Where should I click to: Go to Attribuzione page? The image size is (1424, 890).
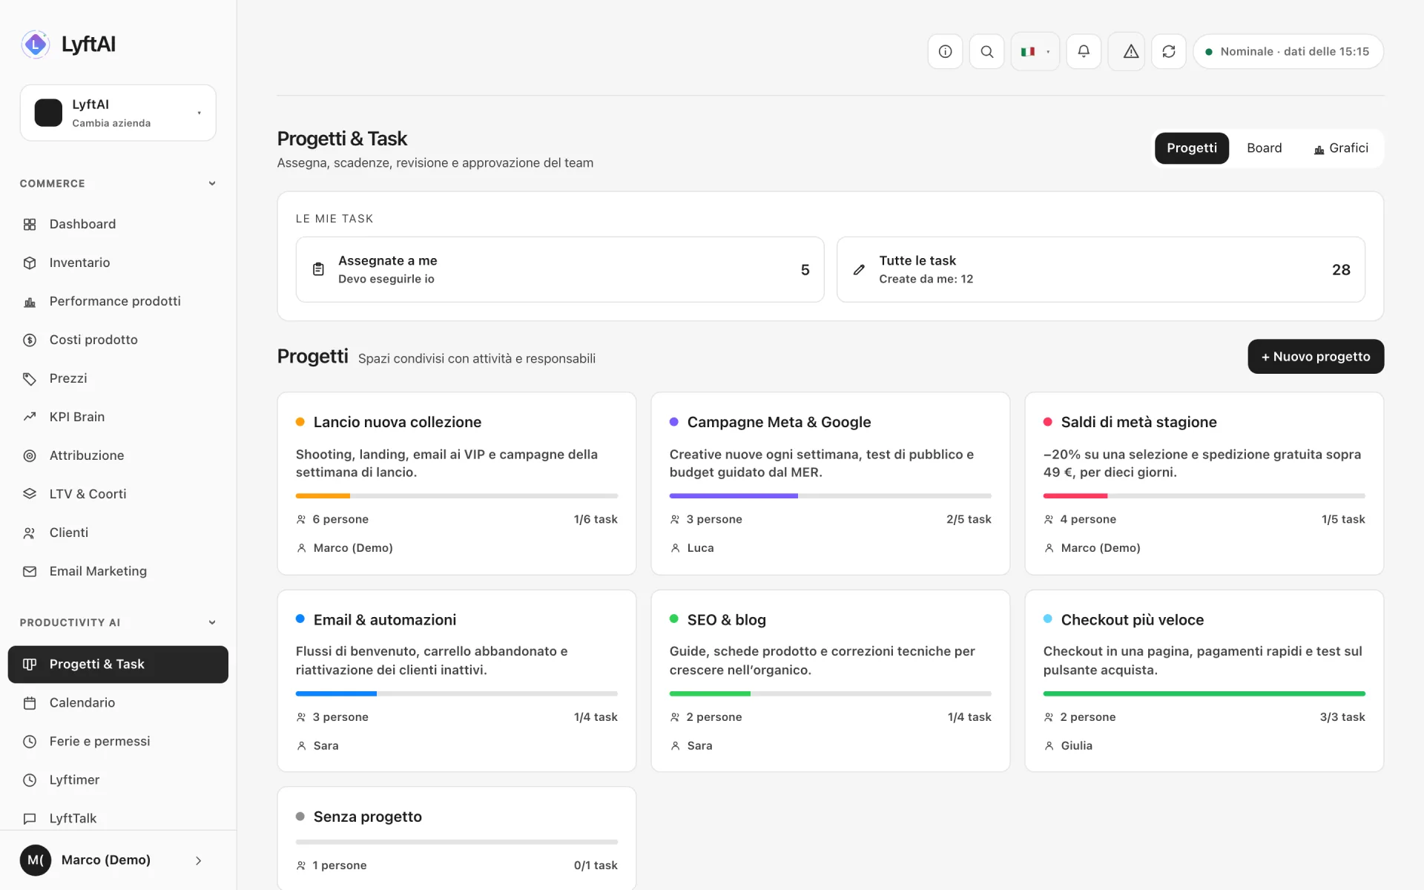(118, 455)
